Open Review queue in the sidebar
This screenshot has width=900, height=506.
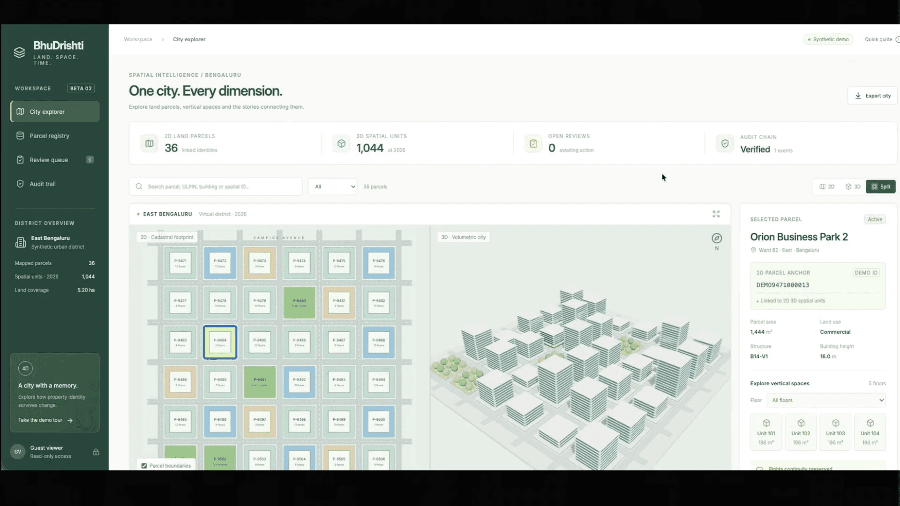pos(55,160)
